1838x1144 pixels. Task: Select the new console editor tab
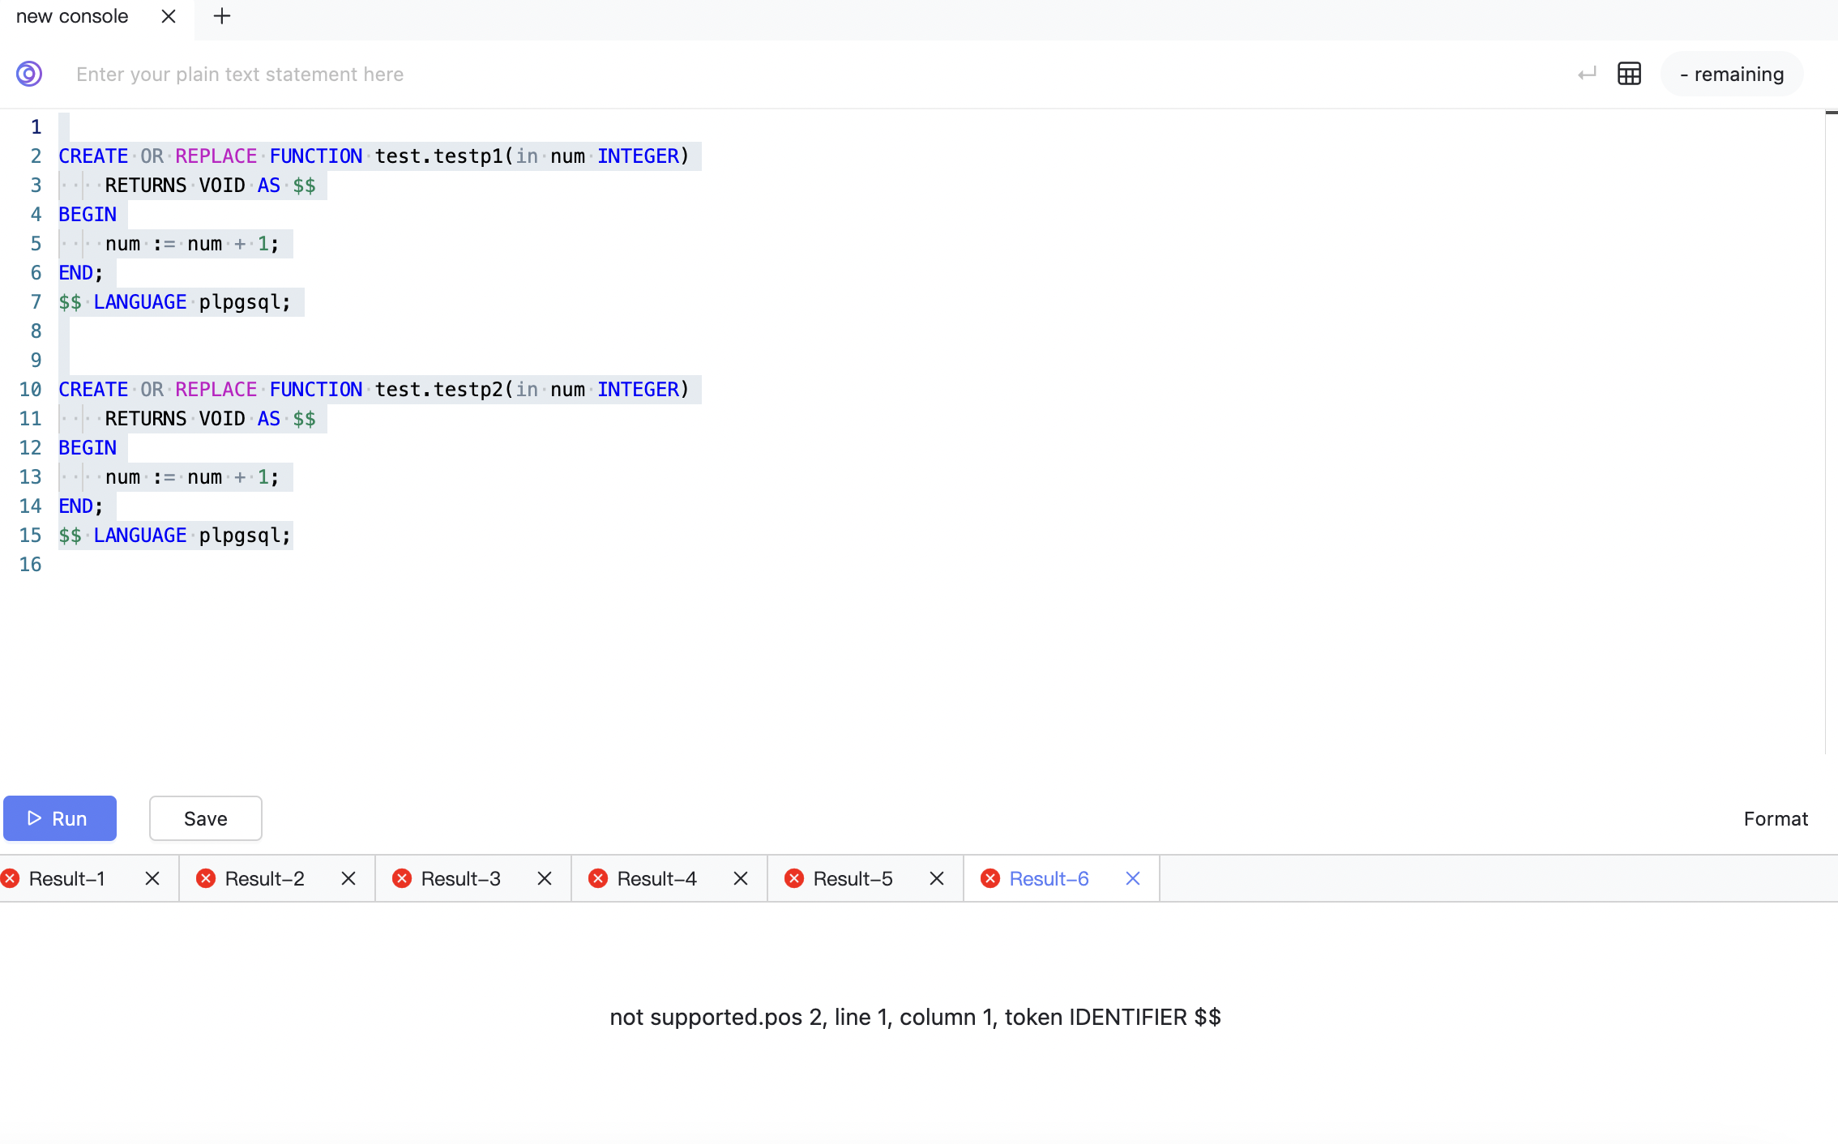pos(71,16)
